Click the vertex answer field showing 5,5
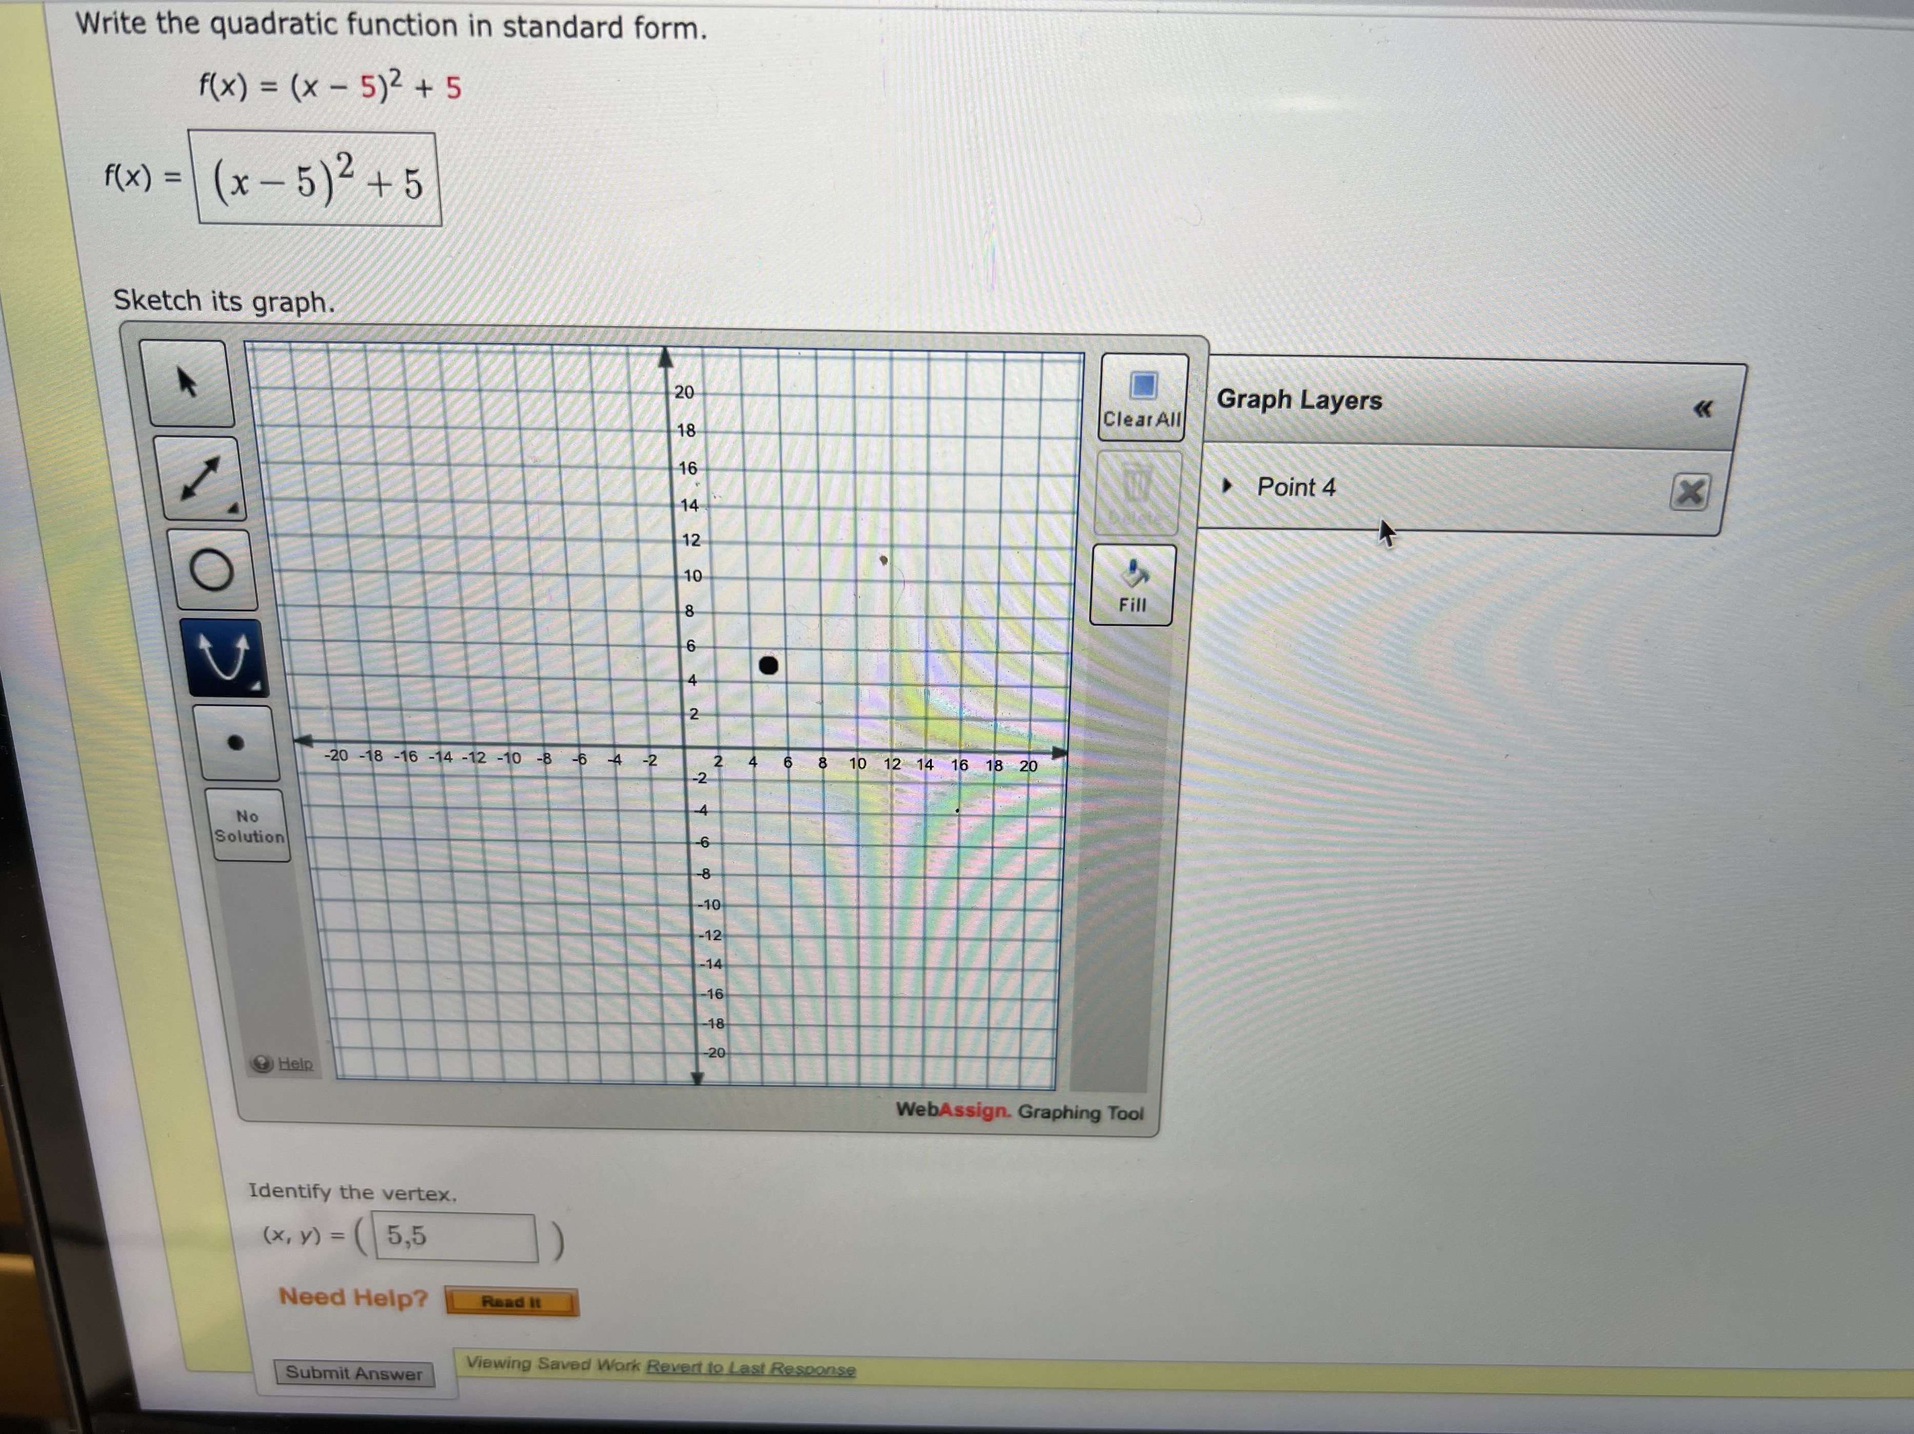1914x1434 pixels. (x=453, y=1237)
